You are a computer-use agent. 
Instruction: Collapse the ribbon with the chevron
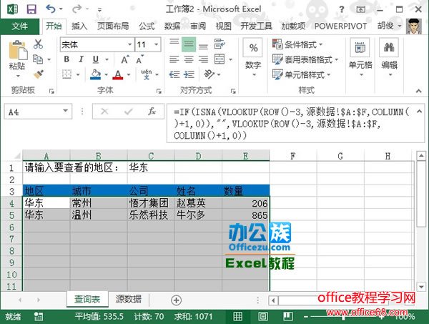coord(418,91)
